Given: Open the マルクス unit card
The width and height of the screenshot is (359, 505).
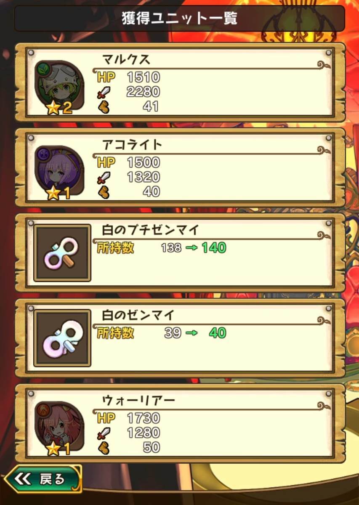Looking at the screenshot, I should tap(180, 82).
